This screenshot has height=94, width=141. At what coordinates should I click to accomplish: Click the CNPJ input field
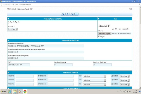[x=19, y=65]
